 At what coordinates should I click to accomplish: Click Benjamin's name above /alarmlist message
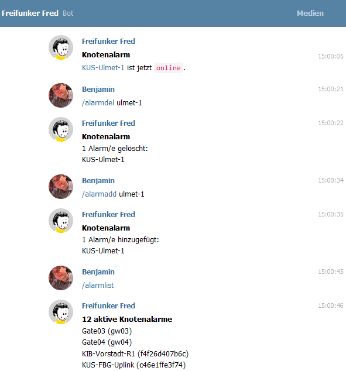98,272
